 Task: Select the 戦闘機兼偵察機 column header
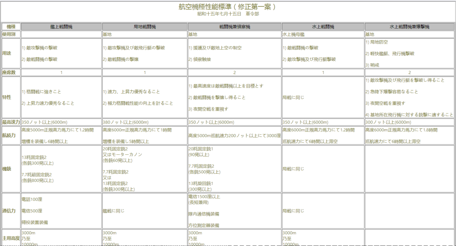[235, 27]
